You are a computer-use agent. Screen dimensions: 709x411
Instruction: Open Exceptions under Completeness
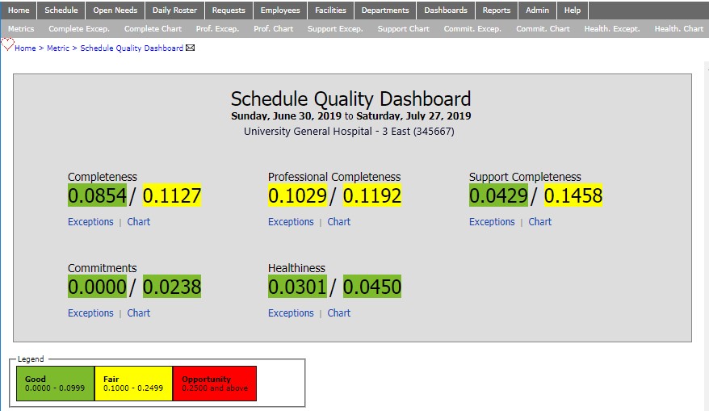90,222
